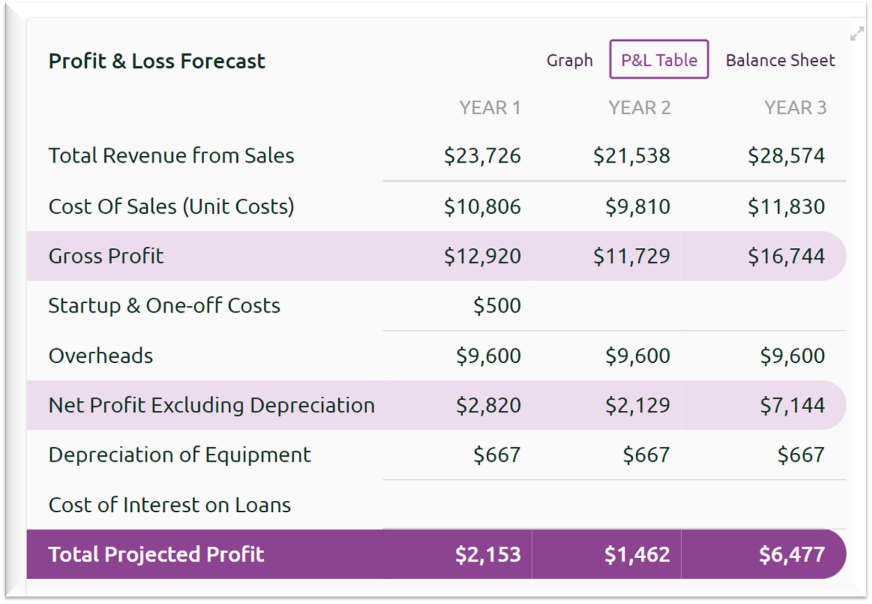Expand the forecast widget to fullscreen
Viewport: 872px width, 604px height.
(857, 34)
